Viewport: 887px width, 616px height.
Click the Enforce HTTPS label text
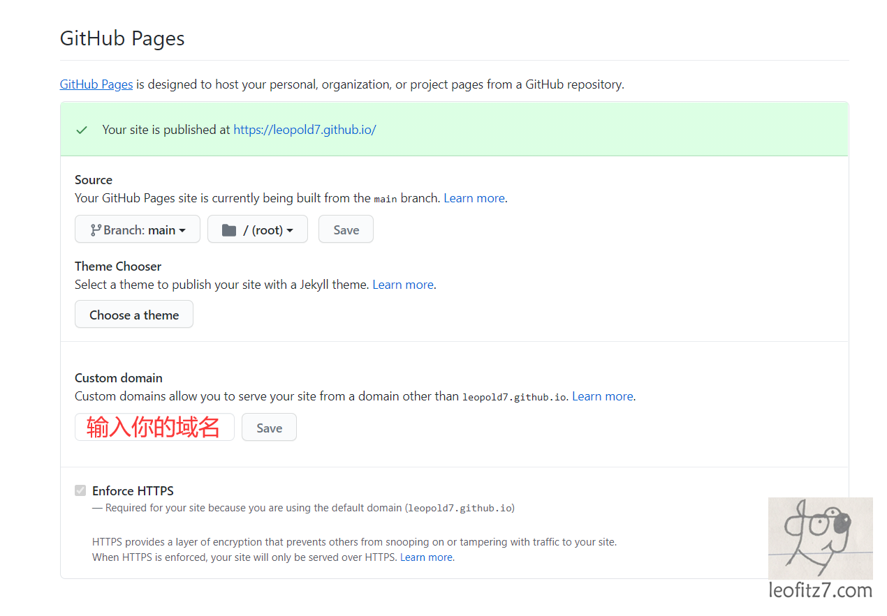point(133,491)
